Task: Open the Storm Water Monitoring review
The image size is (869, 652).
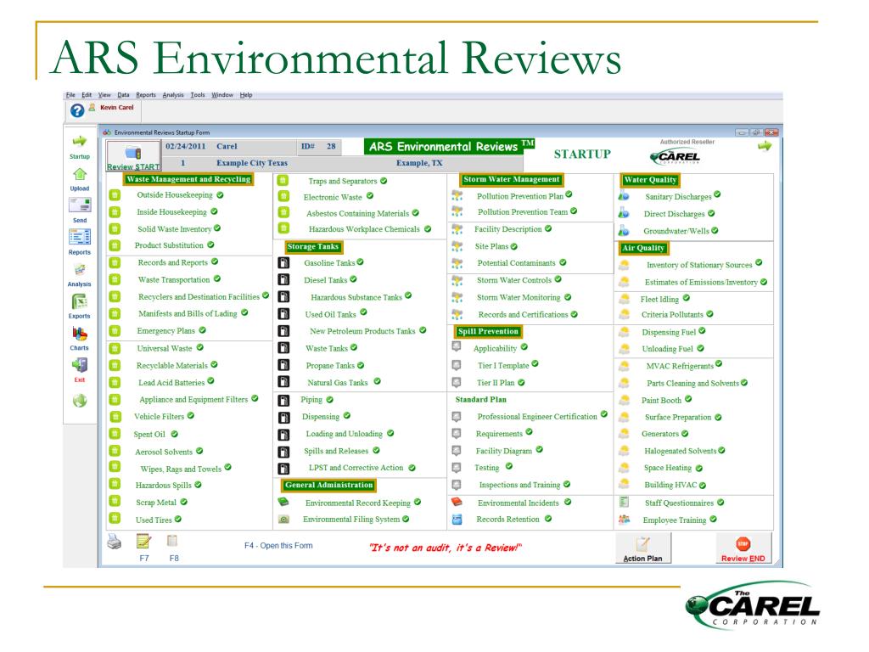Action: [519, 298]
